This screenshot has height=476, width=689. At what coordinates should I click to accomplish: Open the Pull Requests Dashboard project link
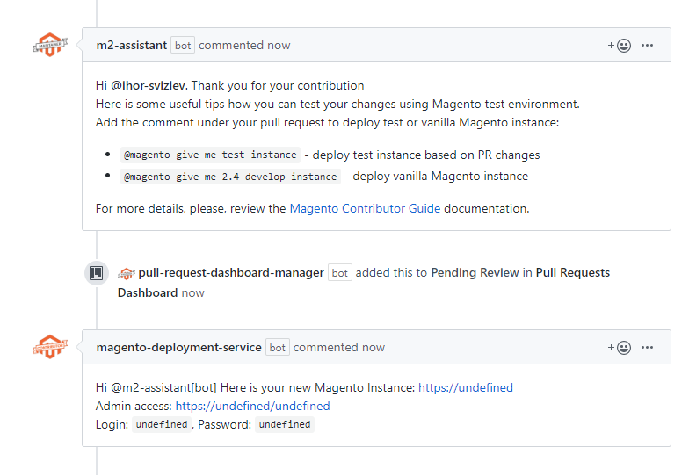coord(364,283)
